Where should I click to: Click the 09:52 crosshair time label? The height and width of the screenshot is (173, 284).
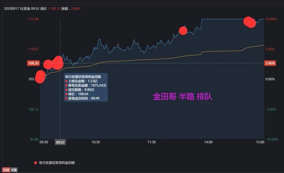pyautogui.click(x=60, y=142)
